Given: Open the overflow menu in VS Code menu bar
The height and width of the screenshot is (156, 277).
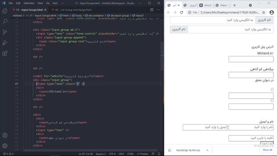Looking at the screenshot, I should click(63, 3).
